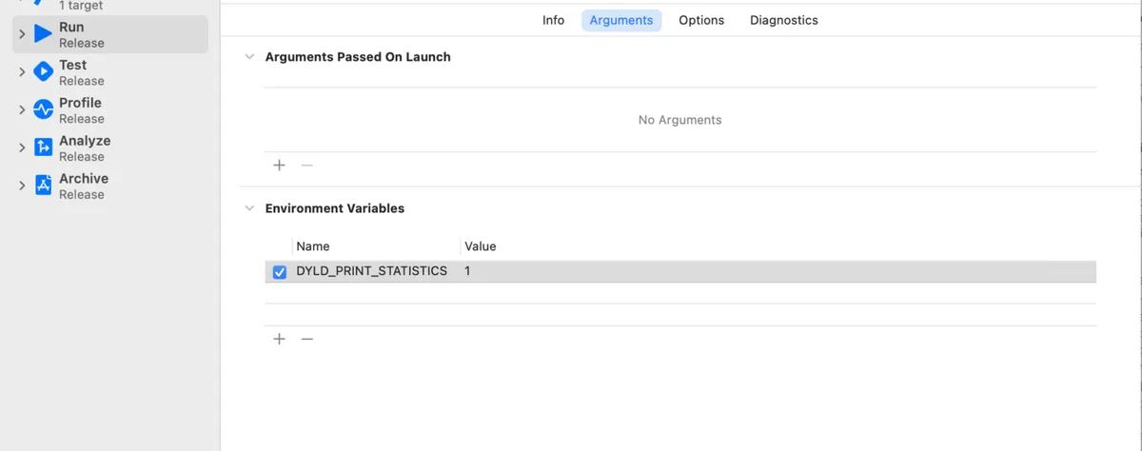Select the DYLD_PRINT_STATISTICS value field
Viewport: 1142px width, 451px height.
click(x=778, y=271)
